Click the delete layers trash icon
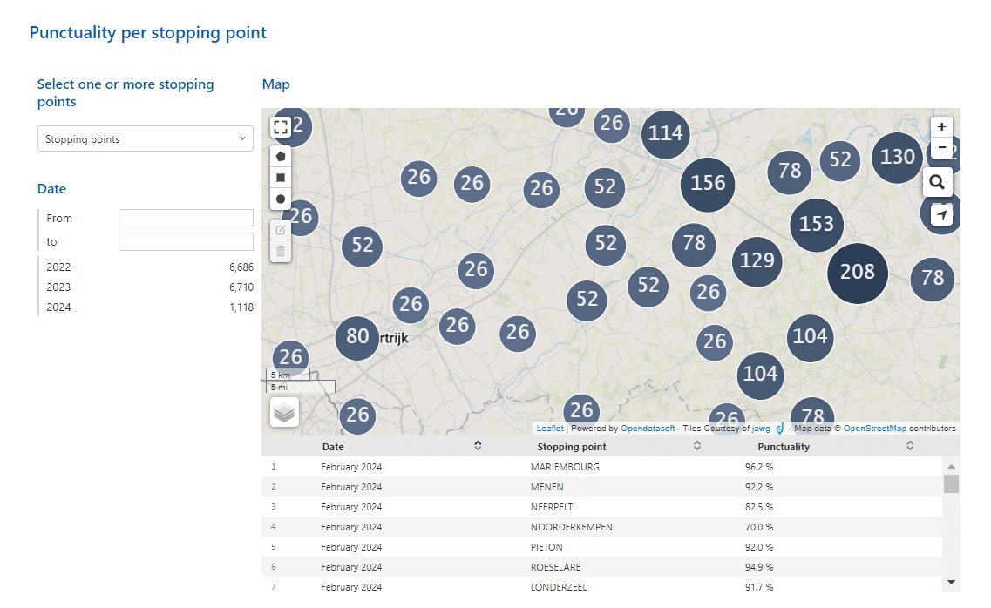The image size is (991, 608). (x=281, y=252)
